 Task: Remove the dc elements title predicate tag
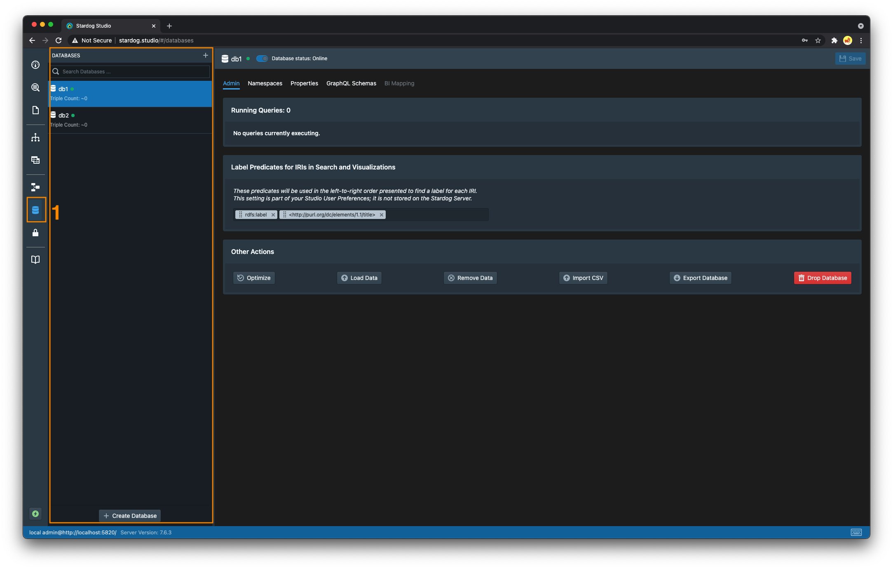381,215
